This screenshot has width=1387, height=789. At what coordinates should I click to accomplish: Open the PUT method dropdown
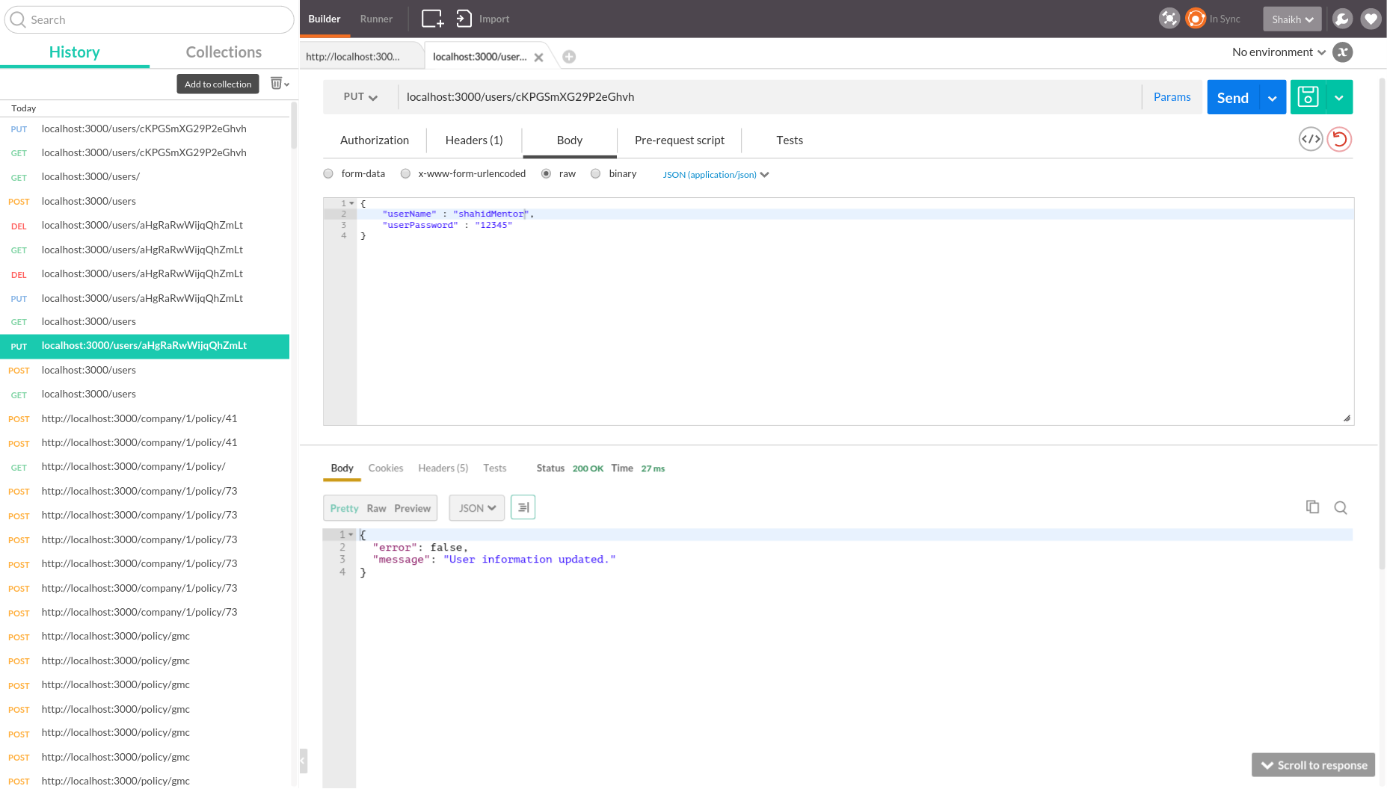click(x=360, y=96)
